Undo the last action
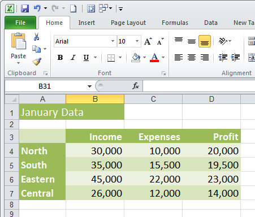The width and height of the screenshot is (255, 217). point(37,8)
